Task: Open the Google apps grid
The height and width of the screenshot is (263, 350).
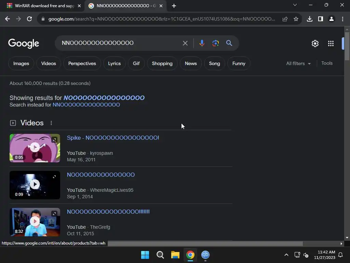Action: pos(331,43)
